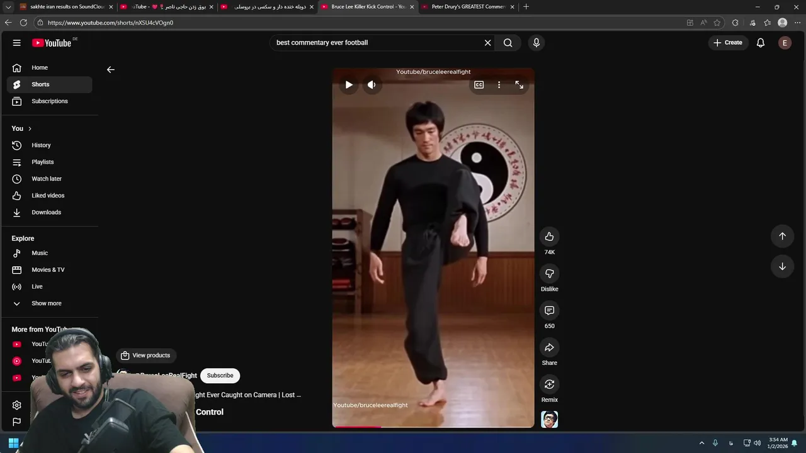
Task: Open Subscriptions in the sidebar
Action: point(50,101)
